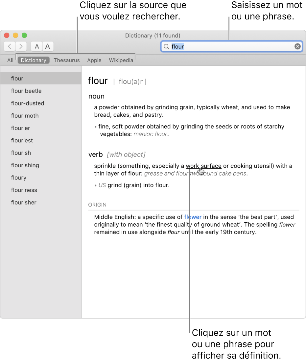Select the Dictionary source tab

[x=34, y=60]
